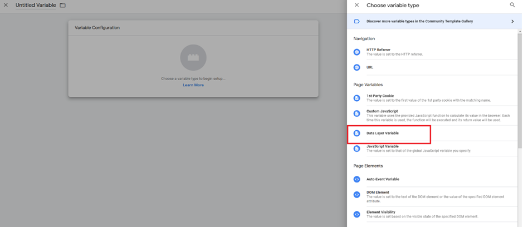Image resolution: width=523 pixels, height=227 pixels.
Task: Click the Element Visibility code icon
Action: (357, 214)
